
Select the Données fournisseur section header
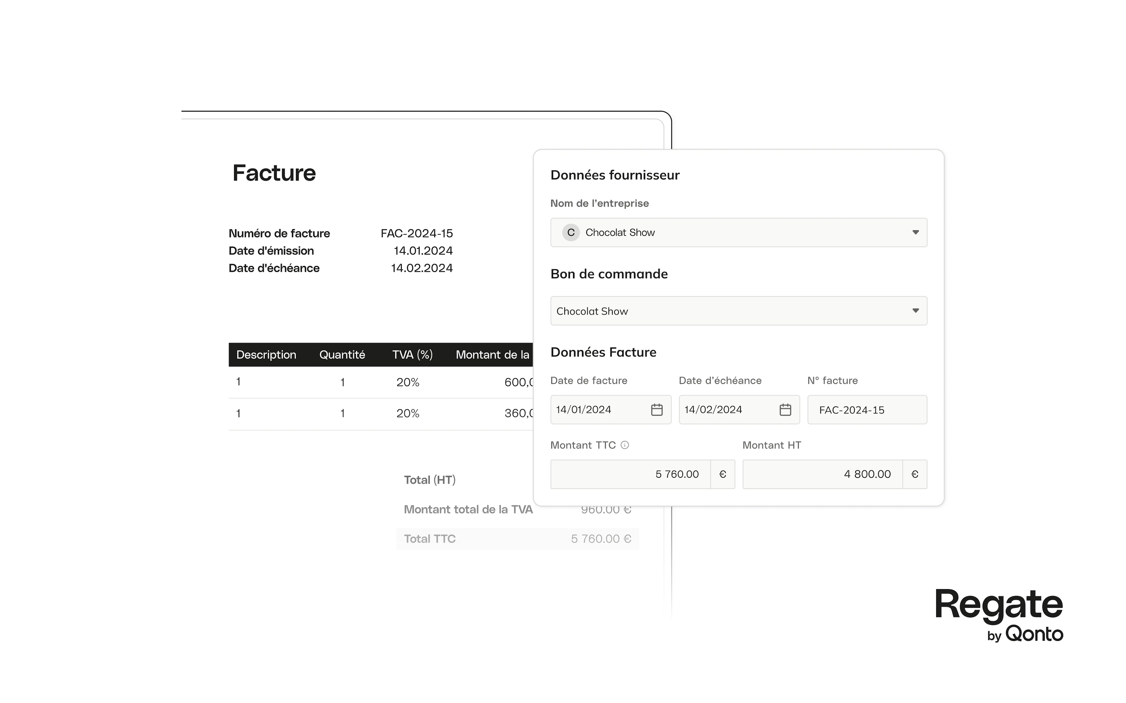(615, 175)
